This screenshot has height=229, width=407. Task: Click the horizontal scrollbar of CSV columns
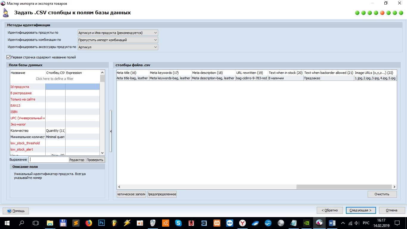coord(344,187)
